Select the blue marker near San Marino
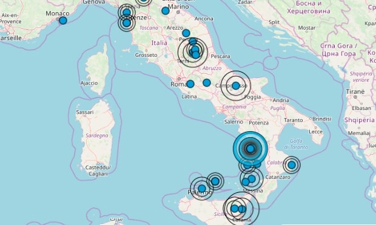Image resolution: width=376 pixels, height=225 pixels. [x=166, y=11]
